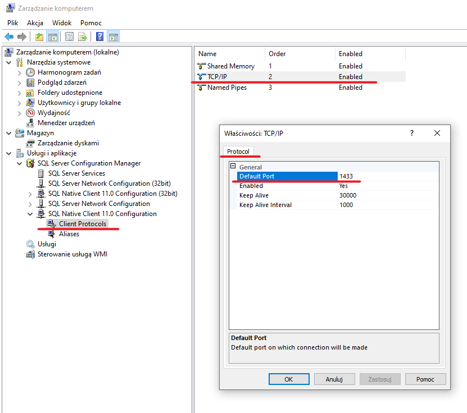467x413 pixels.
Task: Collapse the Usługi i aplikacje node
Action: [x=9, y=153]
